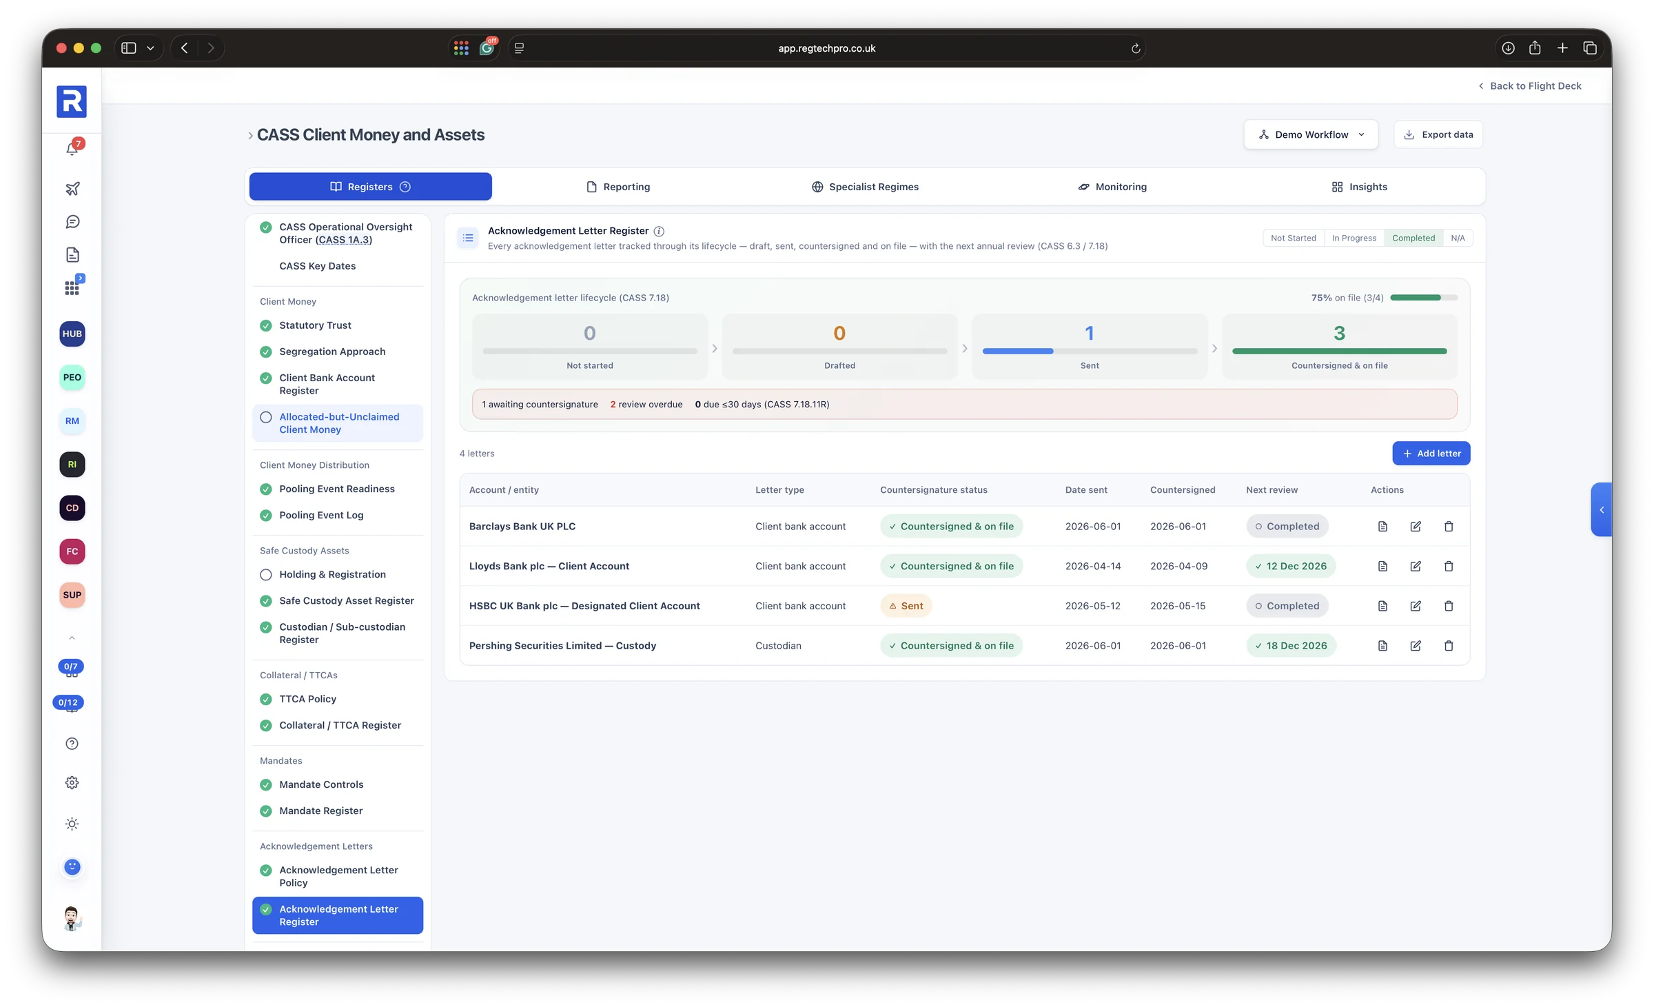Viewport: 1654px width, 1007px height.
Task: Go Back to Flight Deck
Action: [1529, 86]
